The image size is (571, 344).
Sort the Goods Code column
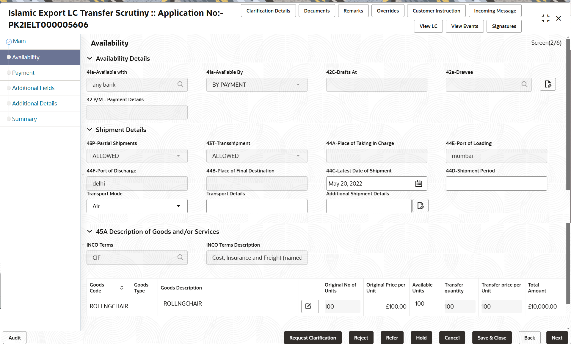click(121, 288)
